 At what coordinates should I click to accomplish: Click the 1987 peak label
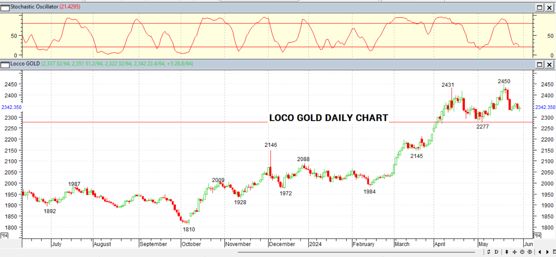pos(74,184)
